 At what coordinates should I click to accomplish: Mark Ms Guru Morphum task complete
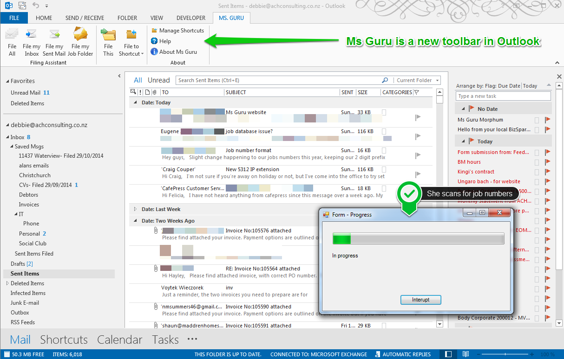pos(537,120)
